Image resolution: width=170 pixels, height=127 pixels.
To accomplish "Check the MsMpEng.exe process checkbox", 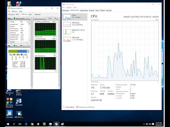I will 8,35.
